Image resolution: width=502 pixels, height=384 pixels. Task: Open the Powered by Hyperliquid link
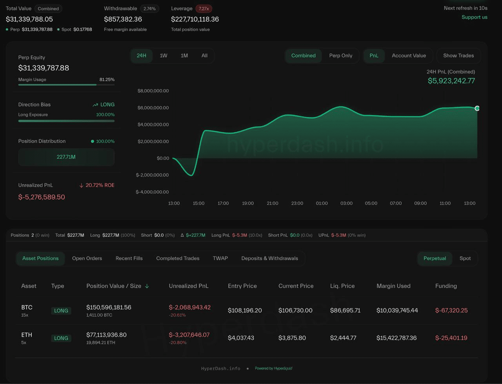tap(273, 368)
